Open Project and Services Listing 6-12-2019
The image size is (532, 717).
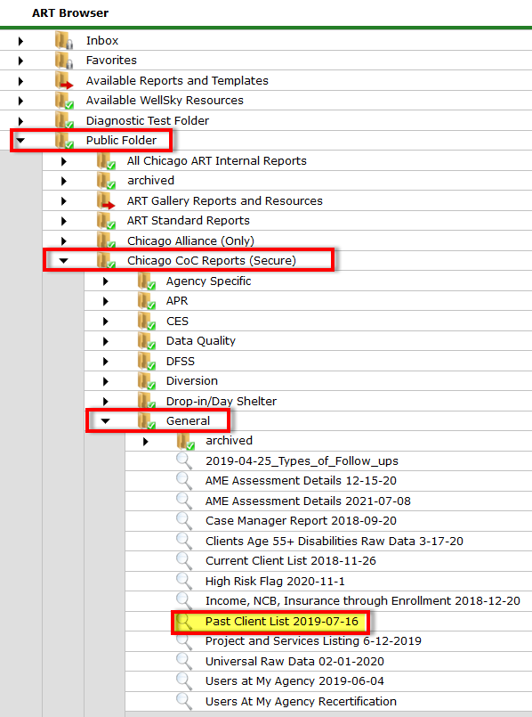point(313,641)
